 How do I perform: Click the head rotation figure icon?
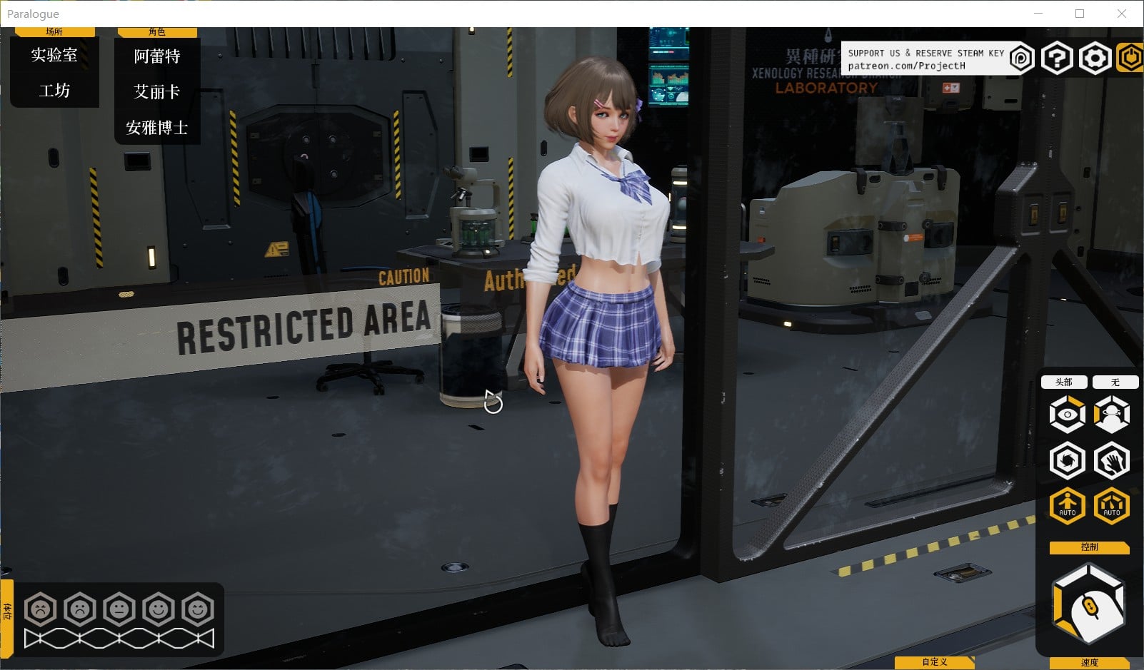pos(1112,415)
